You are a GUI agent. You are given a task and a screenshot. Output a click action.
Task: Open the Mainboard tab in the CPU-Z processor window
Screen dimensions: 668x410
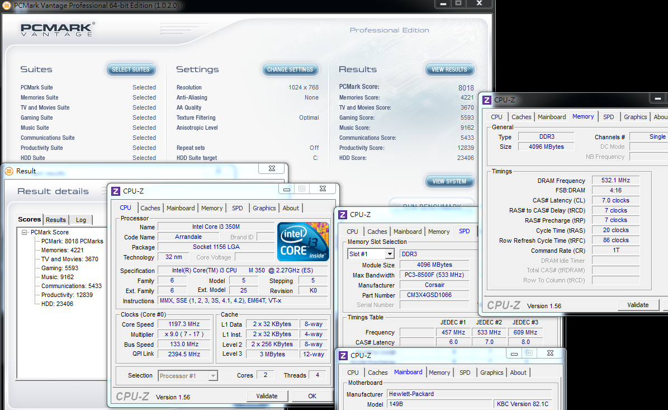click(181, 208)
